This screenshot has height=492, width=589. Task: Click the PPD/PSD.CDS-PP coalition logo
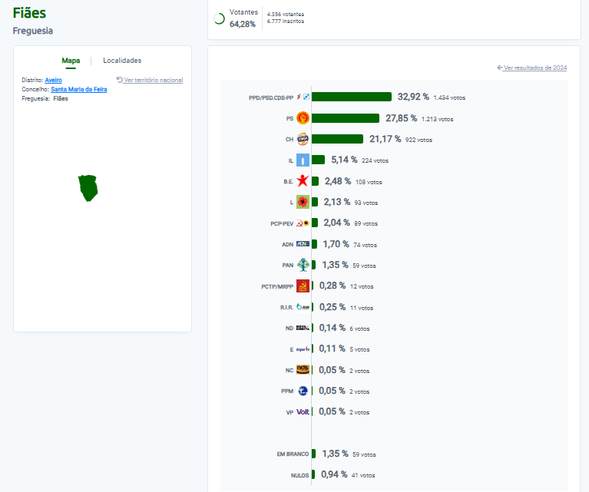click(303, 97)
